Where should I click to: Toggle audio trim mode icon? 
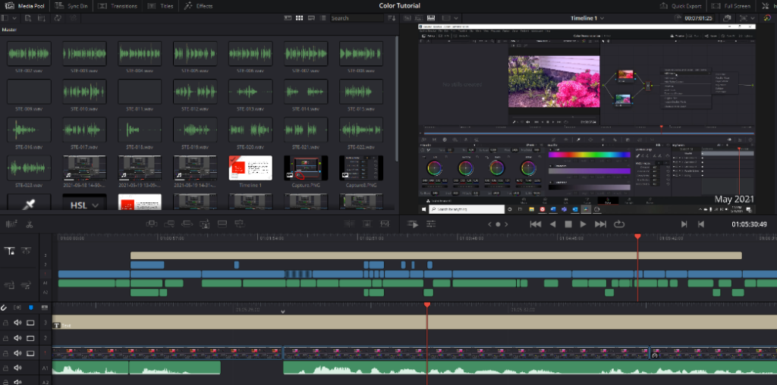[18, 308]
